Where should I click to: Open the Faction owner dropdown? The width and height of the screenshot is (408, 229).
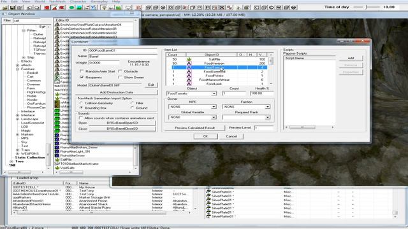268,107
